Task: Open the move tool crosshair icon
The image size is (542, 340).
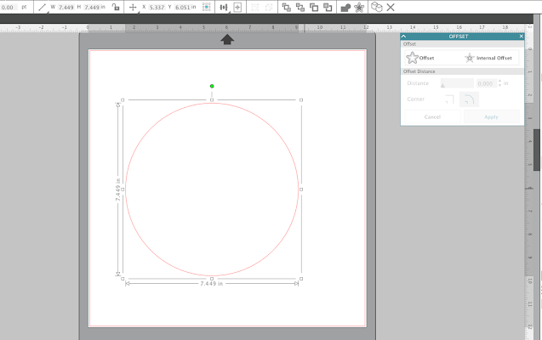Action: (x=133, y=8)
